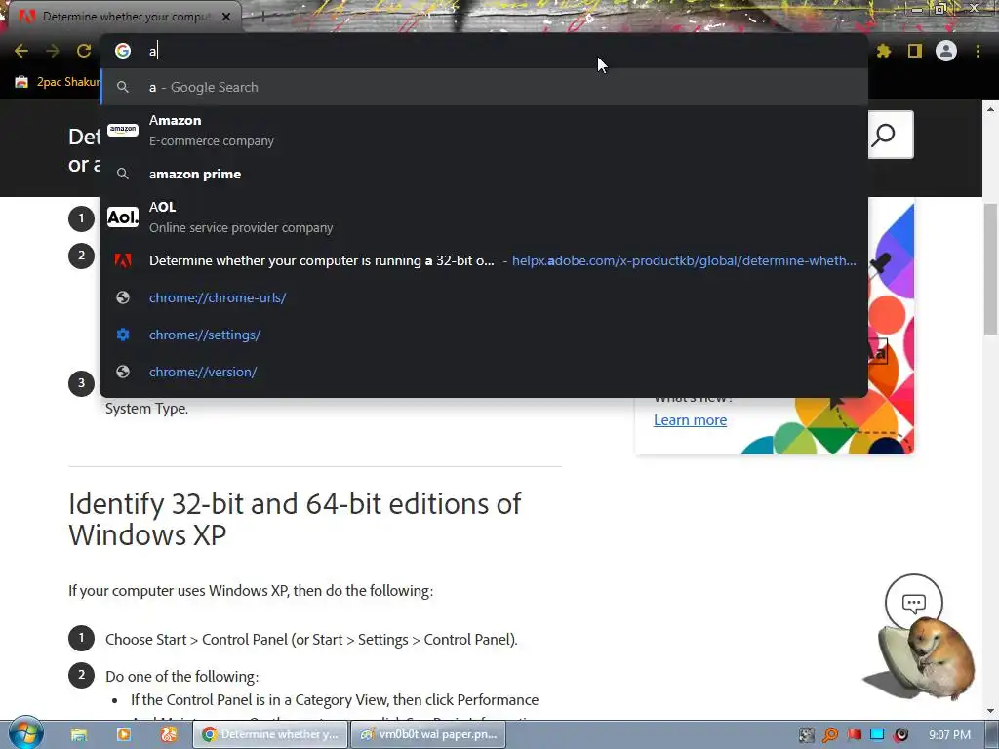Click the Amazon logo icon in suggestions
Screen dimensions: 999x749
tap(123, 130)
